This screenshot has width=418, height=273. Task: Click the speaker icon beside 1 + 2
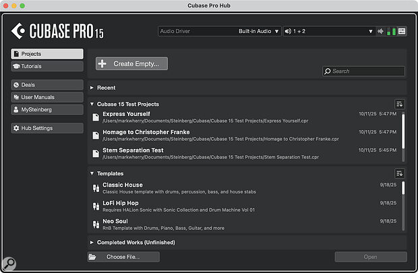coord(288,31)
